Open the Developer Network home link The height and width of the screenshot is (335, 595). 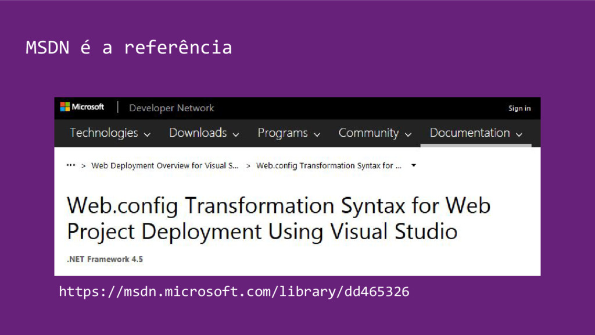171,108
